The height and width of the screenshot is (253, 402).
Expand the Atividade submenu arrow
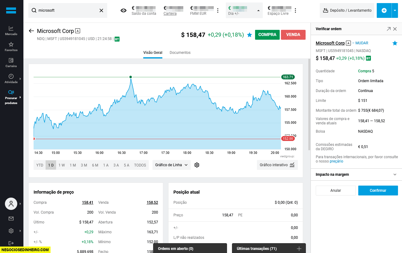(x=20, y=78)
